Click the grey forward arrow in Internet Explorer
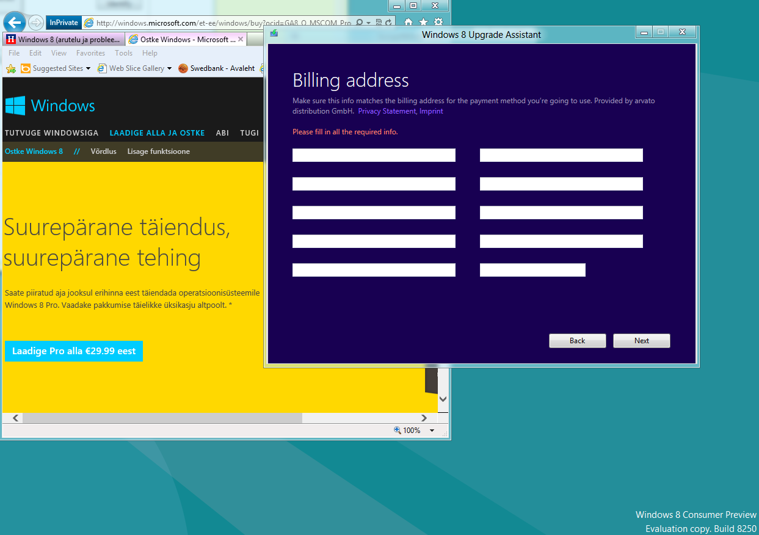Image resolution: width=759 pixels, height=535 pixels. pos(36,23)
